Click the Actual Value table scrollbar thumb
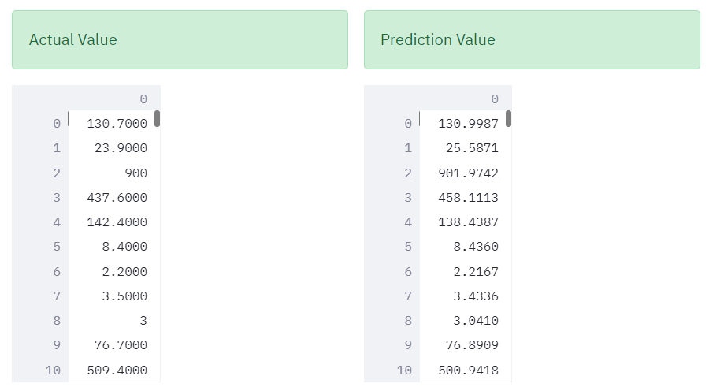 click(x=157, y=118)
